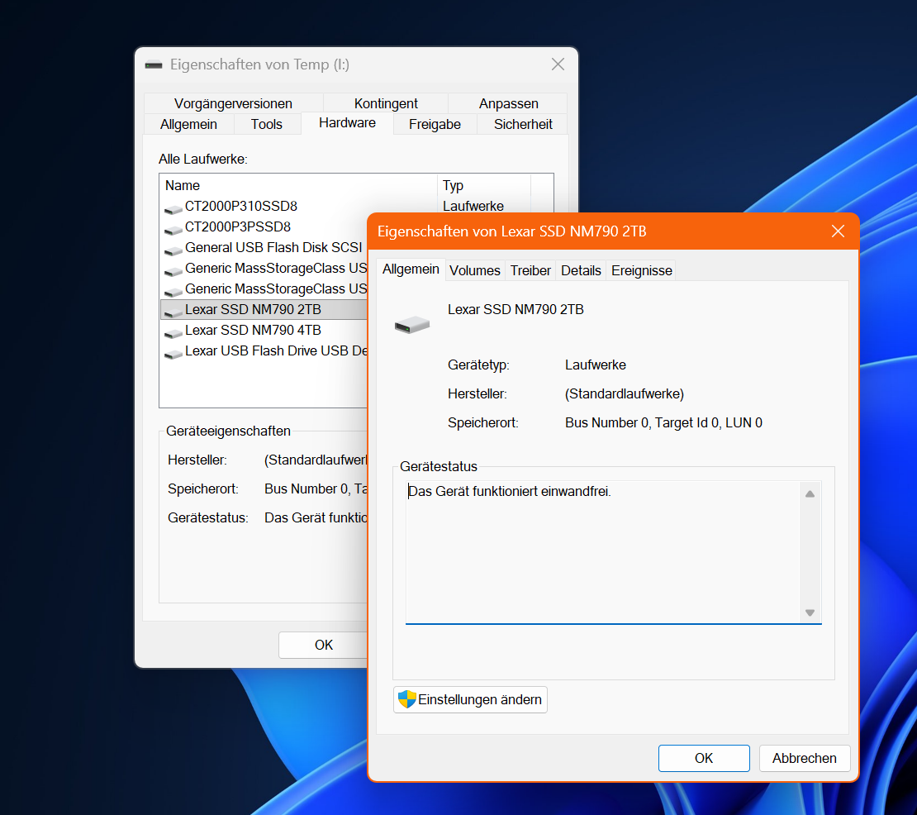Close the Temp (I:) properties window
The image size is (917, 815).
click(x=558, y=64)
